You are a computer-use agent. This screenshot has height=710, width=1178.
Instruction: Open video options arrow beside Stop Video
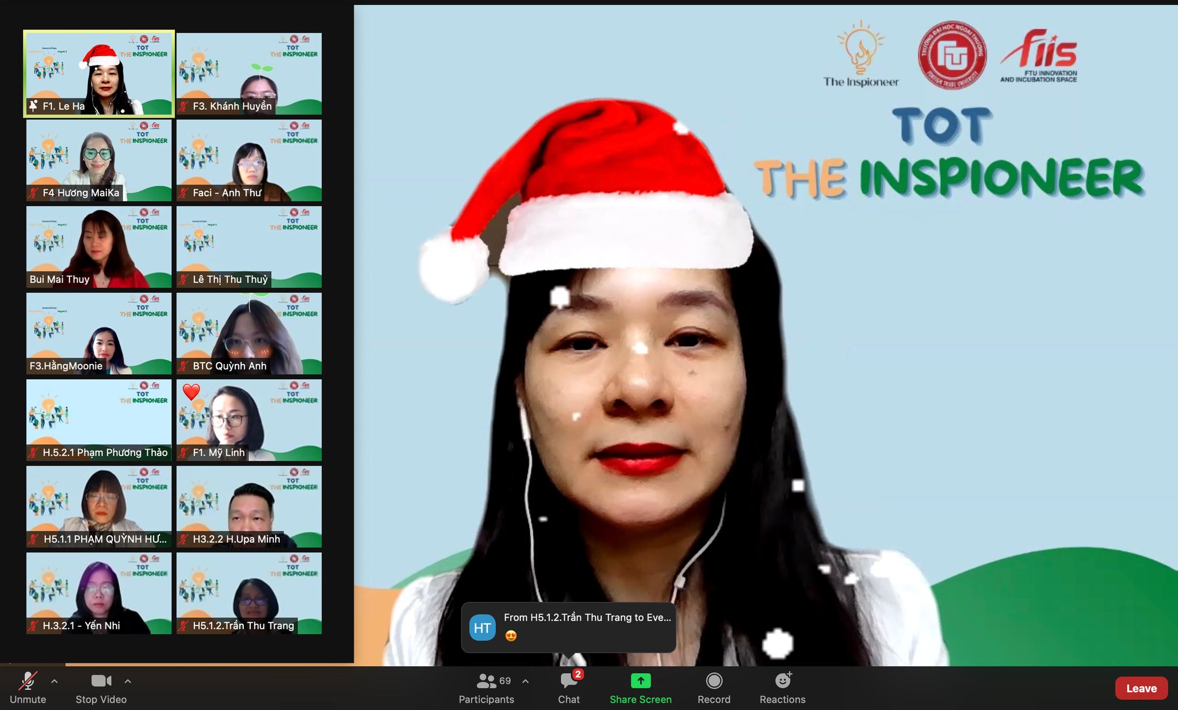(x=128, y=681)
